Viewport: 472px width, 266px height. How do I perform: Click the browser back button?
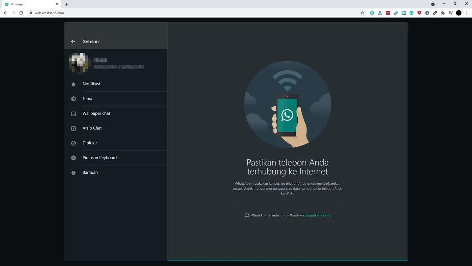(5, 13)
